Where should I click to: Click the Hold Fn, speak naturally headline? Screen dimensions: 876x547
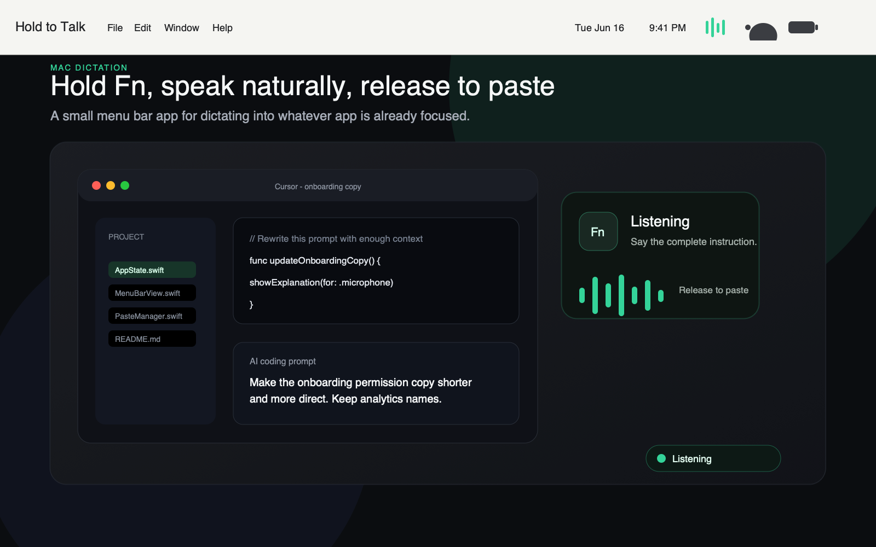tap(302, 86)
